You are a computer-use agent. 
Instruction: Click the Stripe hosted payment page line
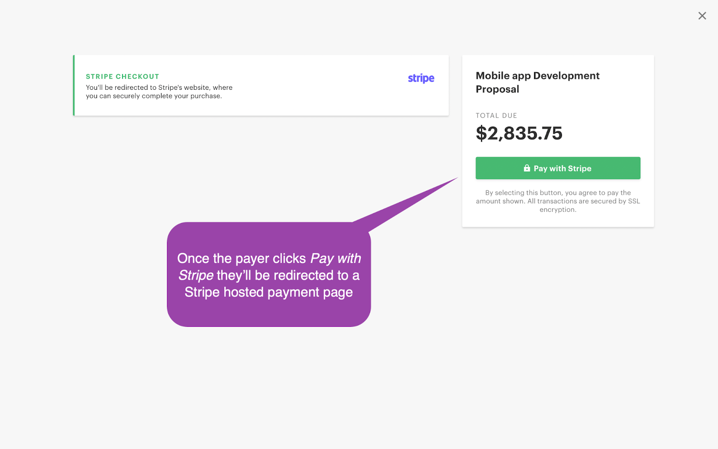pos(269,292)
